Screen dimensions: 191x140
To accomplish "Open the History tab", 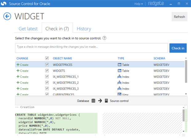I will click(84, 29).
